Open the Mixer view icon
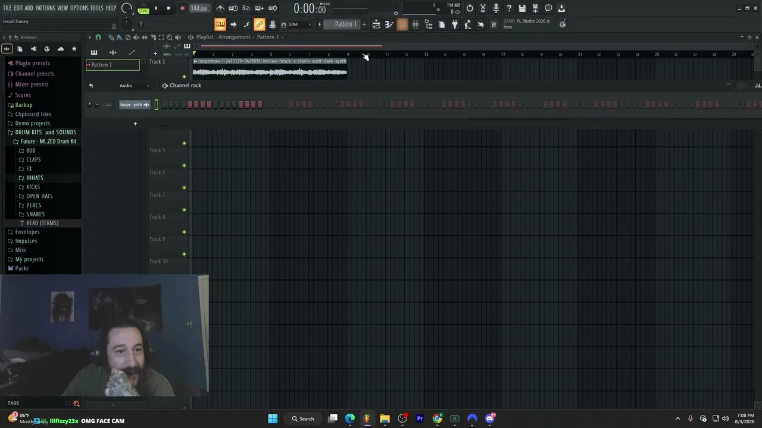This screenshot has width=762, height=428. (x=416, y=24)
